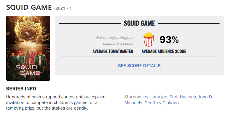Image resolution: width=228 pixels, height=119 pixels.
Task: Click the 93% audience score value
Action: 169,39
